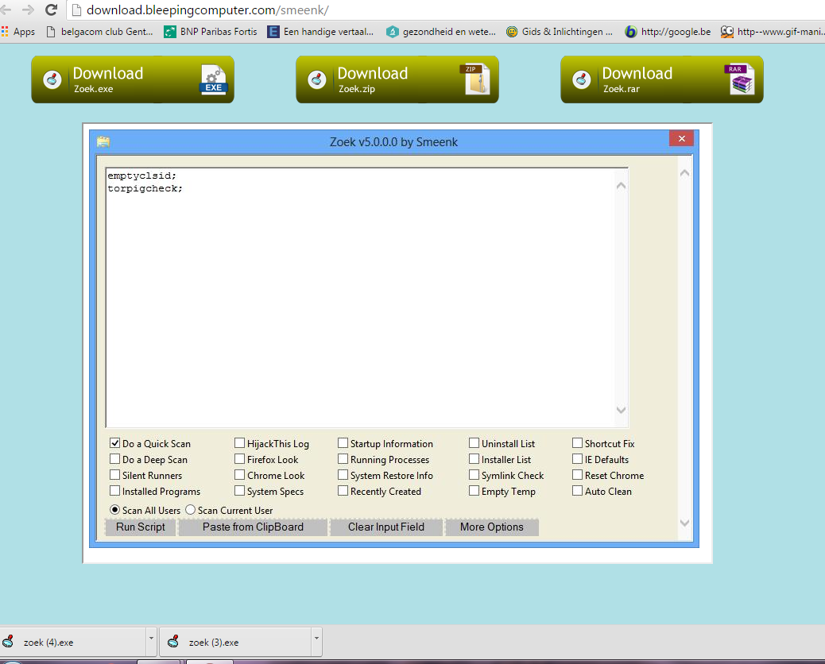825x664 pixels.
Task: Tick the Uninstall List checkbox
Action: [474, 443]
